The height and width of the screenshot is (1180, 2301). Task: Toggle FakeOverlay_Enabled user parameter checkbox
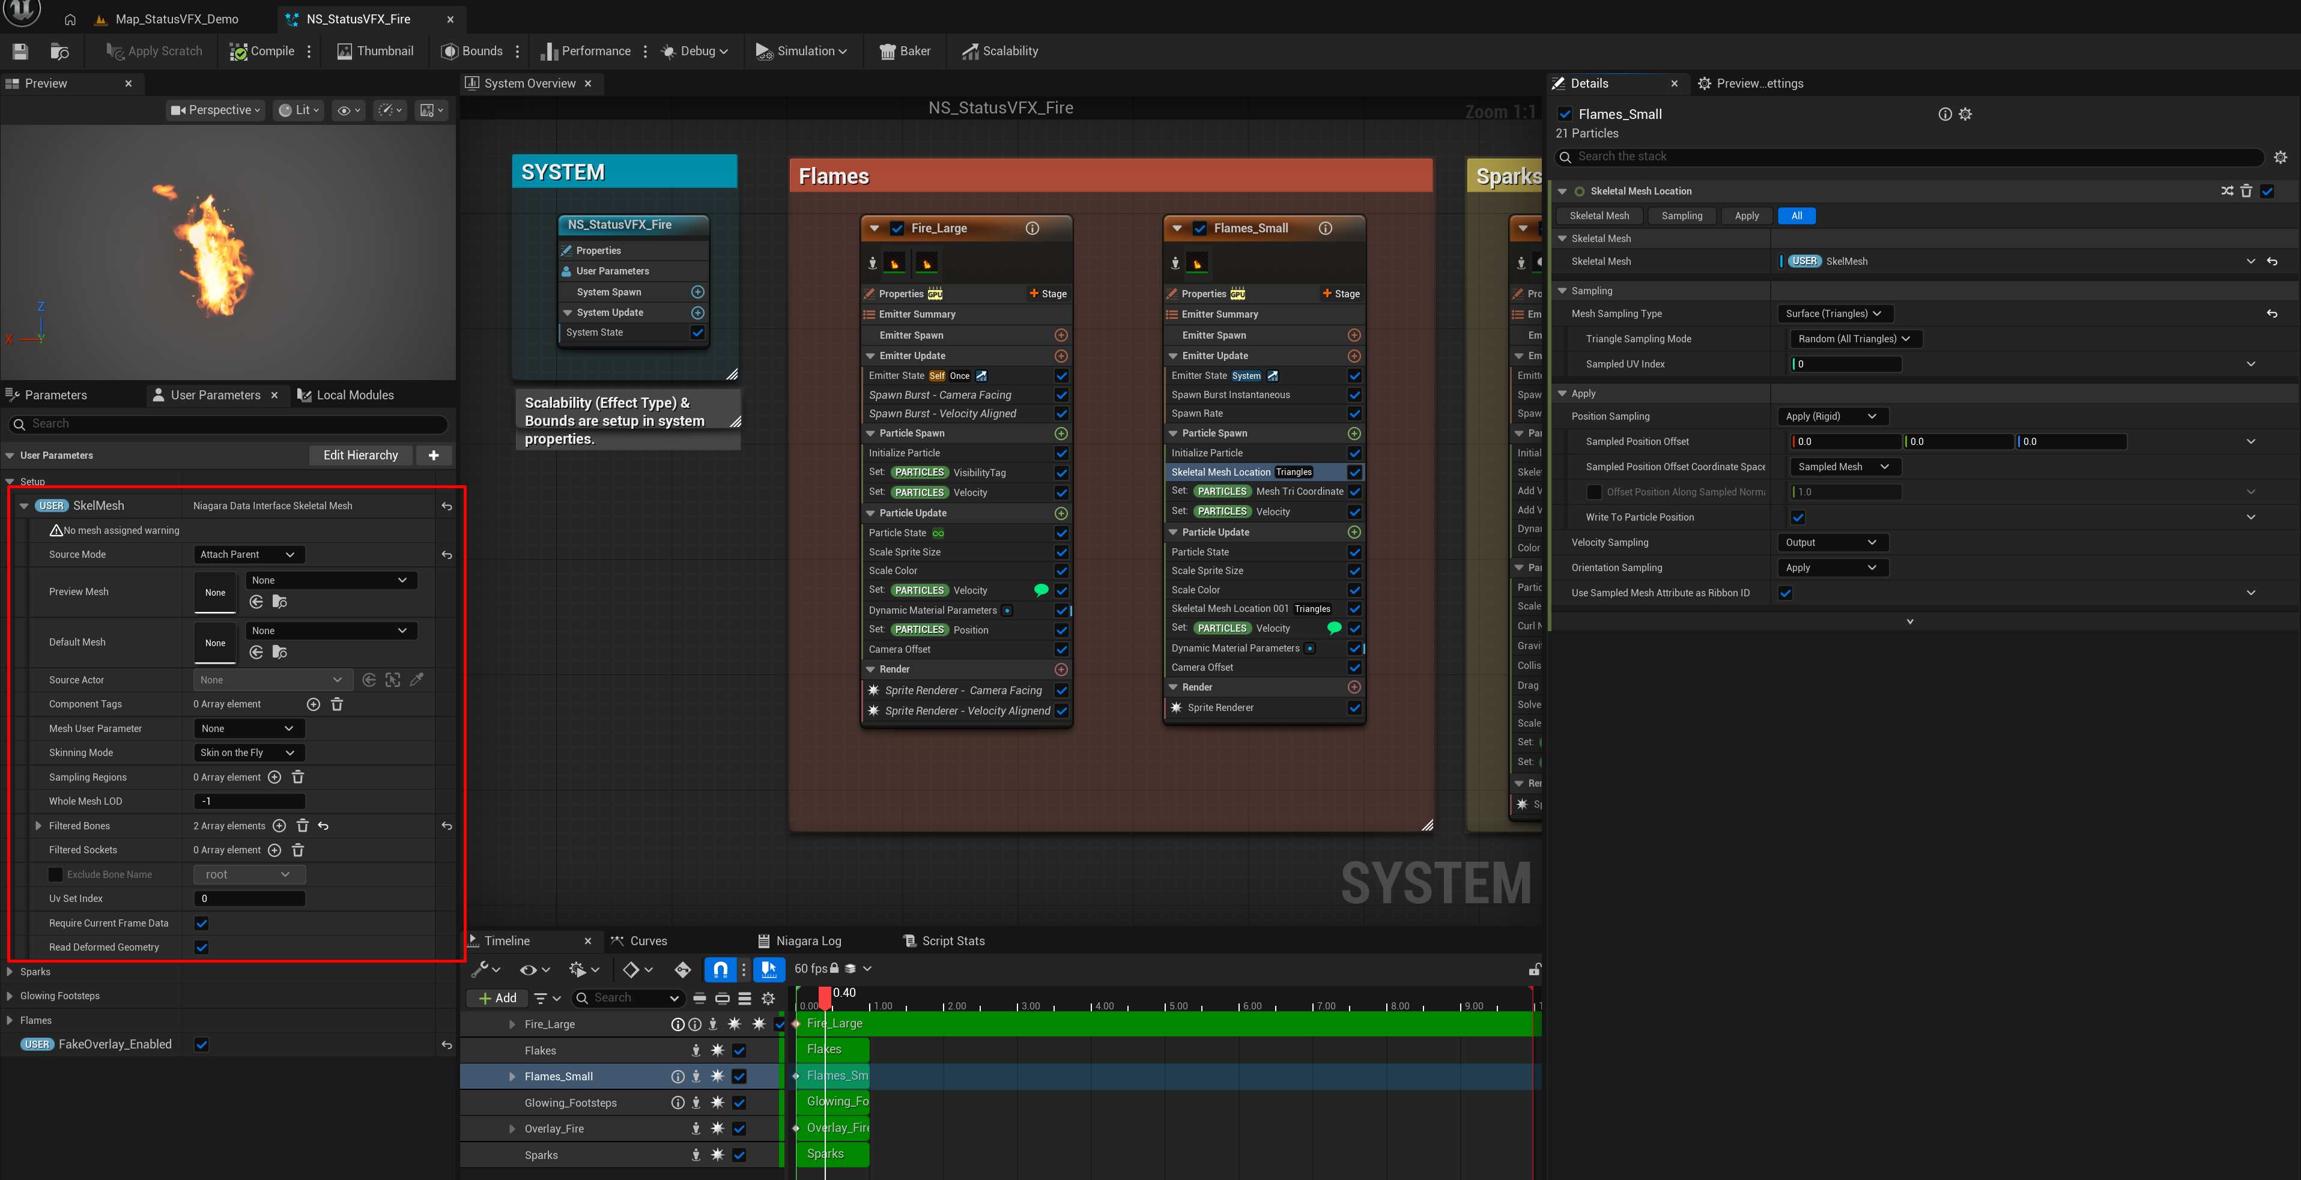click(201, 1045)
